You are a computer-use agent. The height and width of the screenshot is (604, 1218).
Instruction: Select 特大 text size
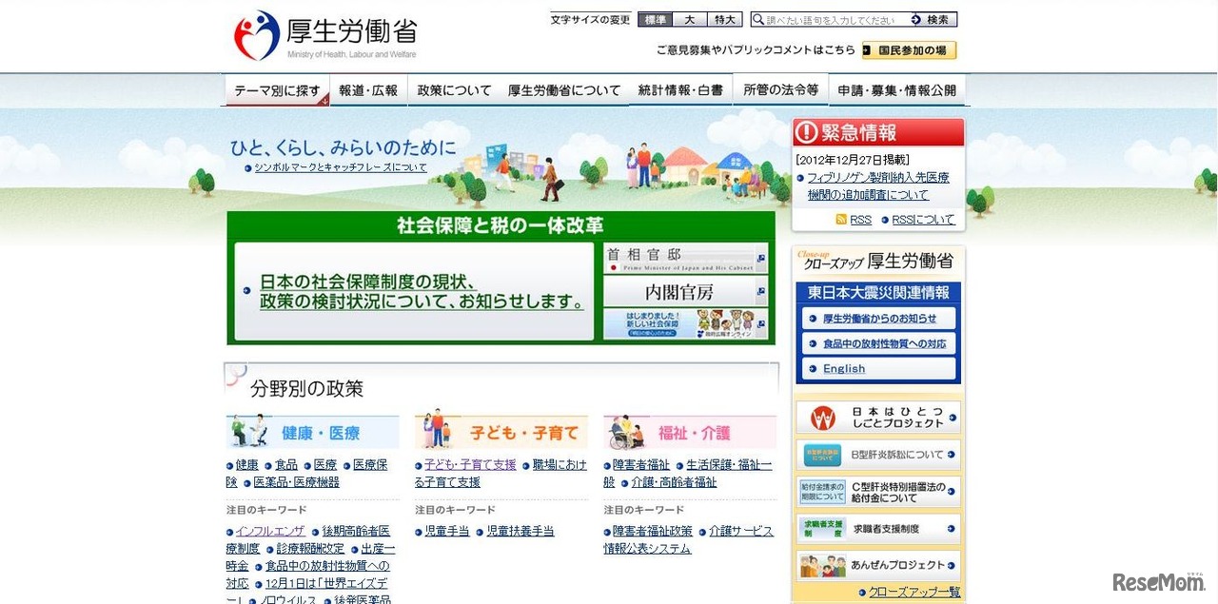click(x=726, y=19)
